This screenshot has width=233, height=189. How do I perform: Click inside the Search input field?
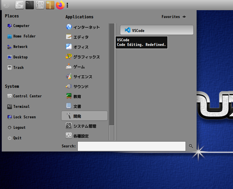click(132, 146)
